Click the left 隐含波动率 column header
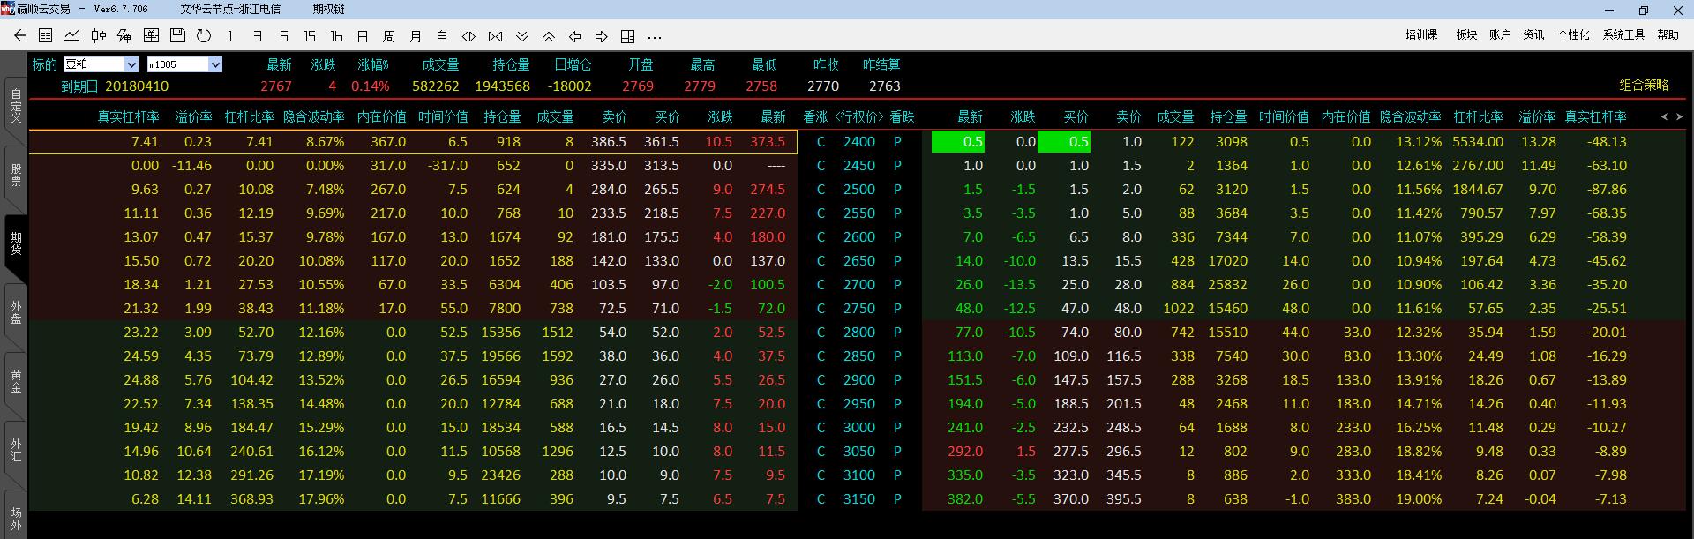Image resolution: width=1694 pixels, height=539 pixels. pyautogui.click(x=313, y=116)
